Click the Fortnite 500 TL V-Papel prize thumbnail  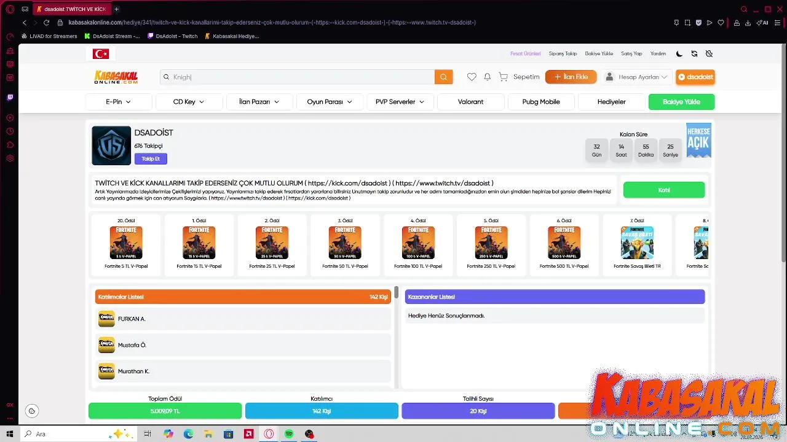coord(564,242)
